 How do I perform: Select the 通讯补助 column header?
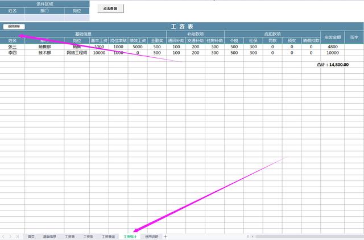tap(176, 40)
